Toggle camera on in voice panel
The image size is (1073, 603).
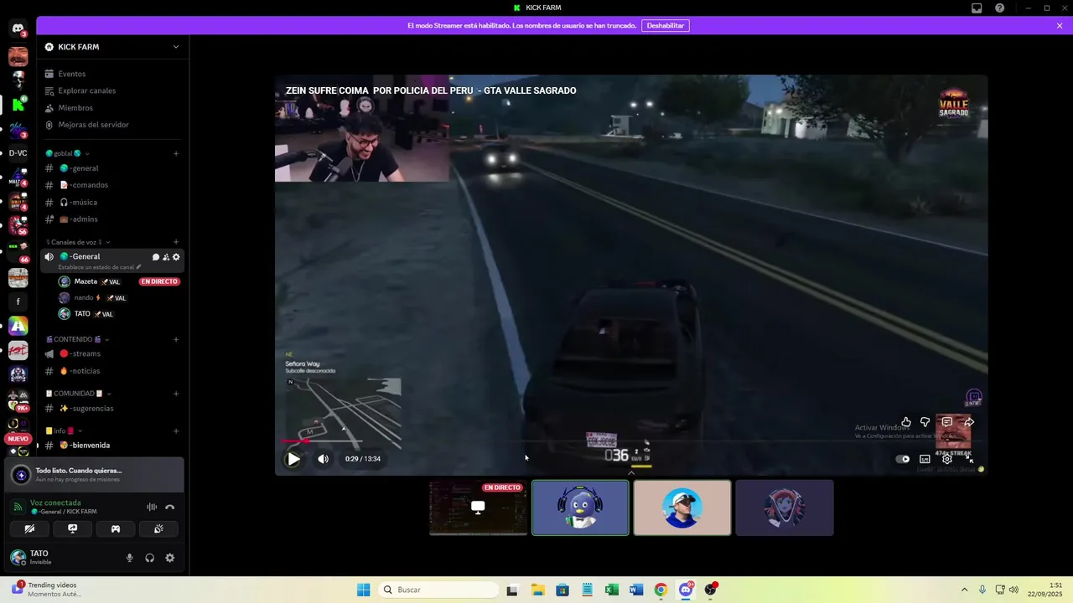point(29,528)
